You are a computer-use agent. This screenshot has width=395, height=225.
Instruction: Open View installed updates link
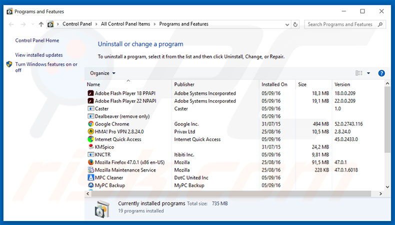39,55
